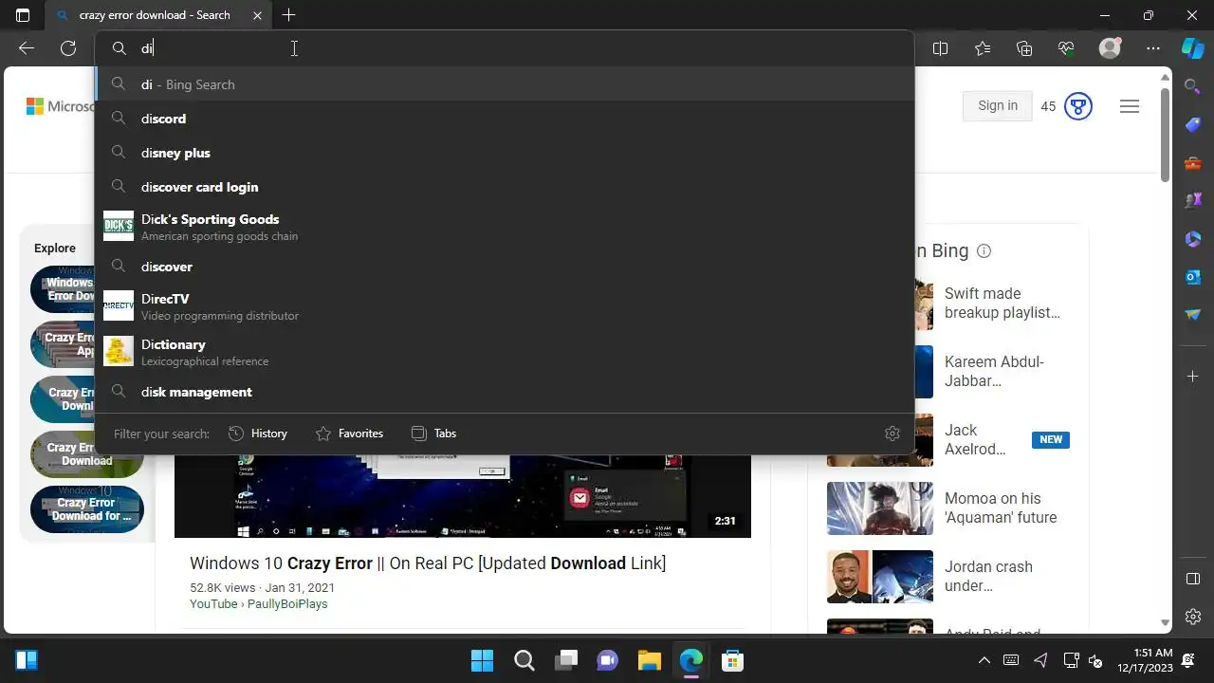Image resolution: width=1214 pixels, height=683 pixels.
Task: Open the Copilot icon
Action: tap(1192, 48)
